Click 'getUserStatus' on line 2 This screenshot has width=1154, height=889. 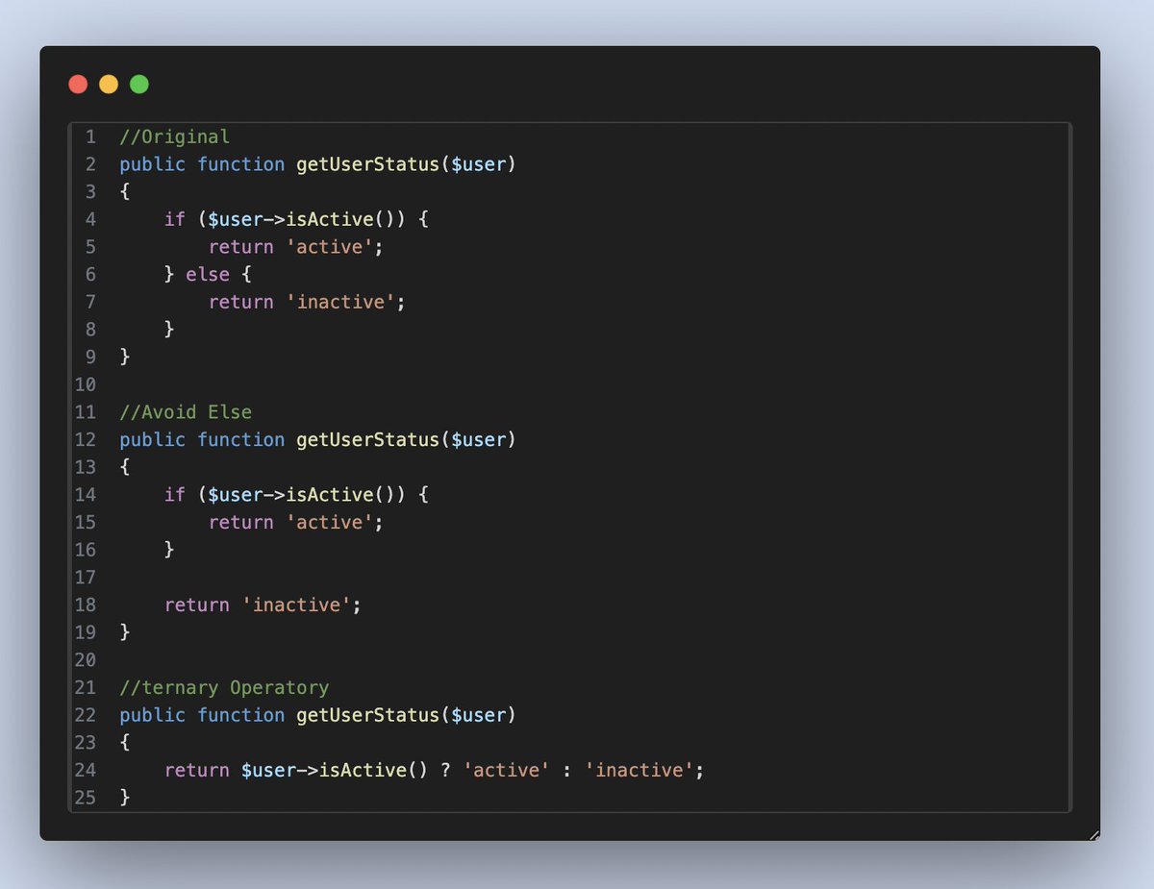pyautogui.click(x=367, y=164)
